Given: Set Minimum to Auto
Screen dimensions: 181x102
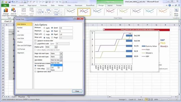Looking at the screenshot, I should [44, 28].
